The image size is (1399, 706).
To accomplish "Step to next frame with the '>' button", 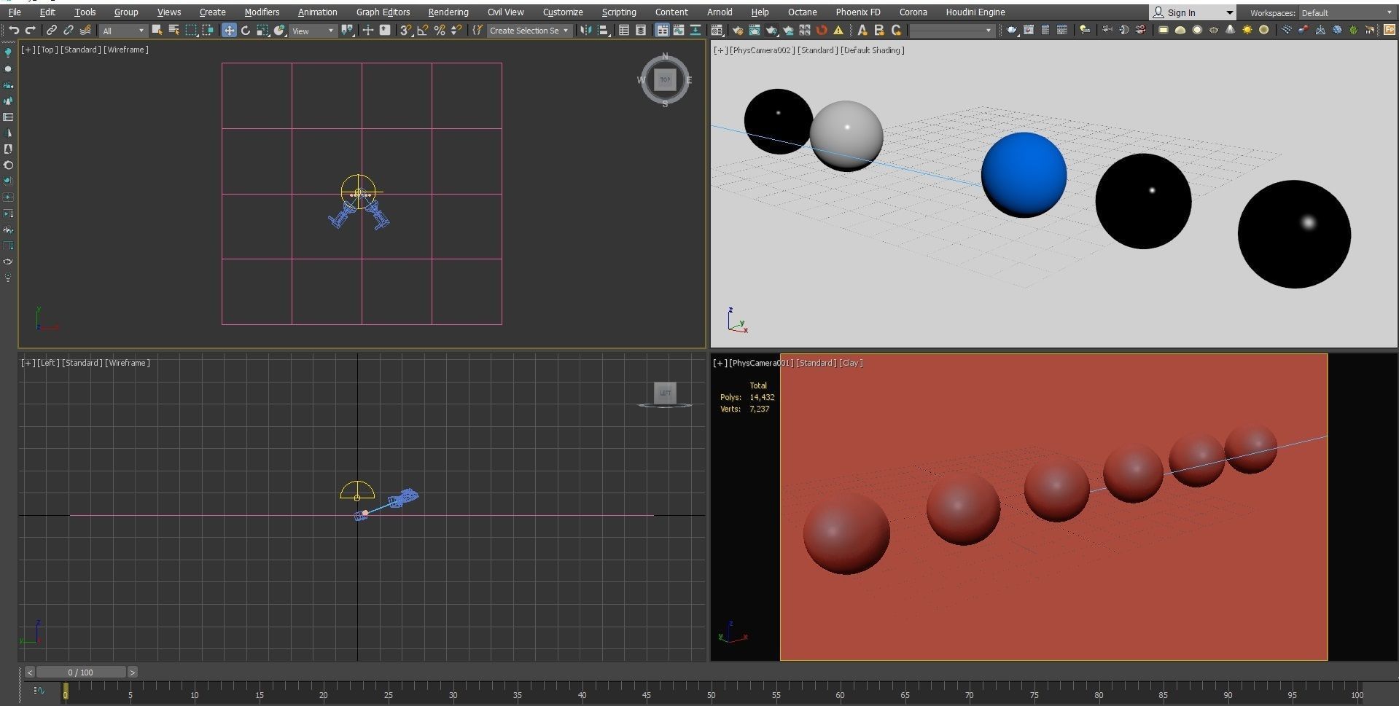I will point(133,672).
